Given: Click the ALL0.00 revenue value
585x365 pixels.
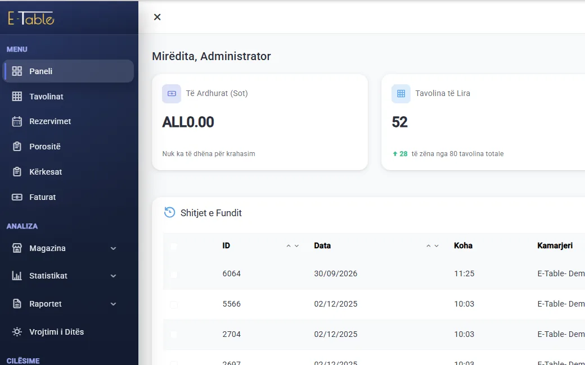Looking at the screenshot, I should [x=188, y=122].
